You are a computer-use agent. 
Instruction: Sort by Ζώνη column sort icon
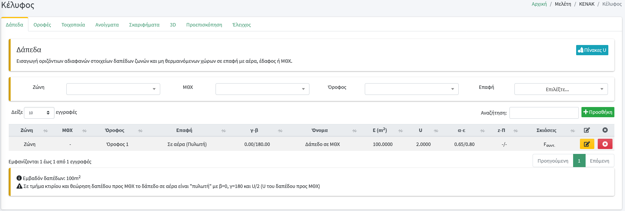coord(45,131)
